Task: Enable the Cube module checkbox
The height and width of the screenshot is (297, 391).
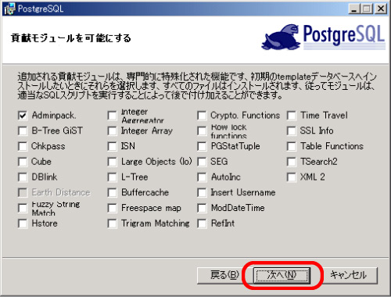Action: [23, 162]
